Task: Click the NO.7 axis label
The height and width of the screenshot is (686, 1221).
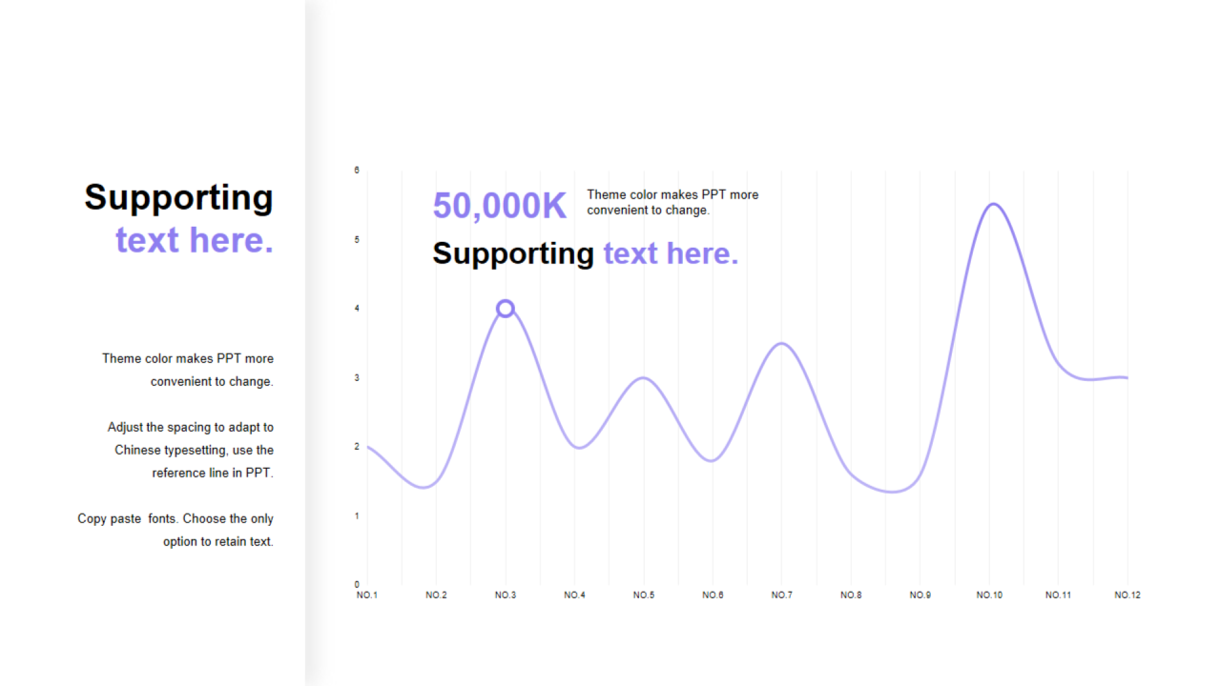Action: tap(782, 595)
